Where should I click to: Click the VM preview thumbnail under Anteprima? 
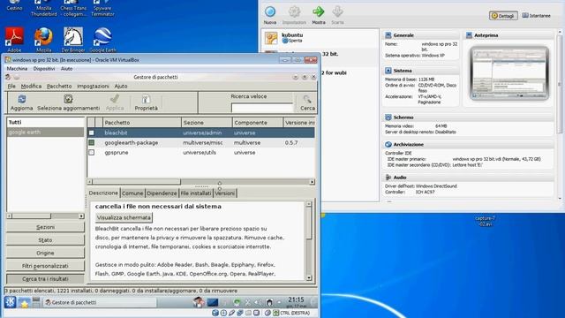pos(509,73)
